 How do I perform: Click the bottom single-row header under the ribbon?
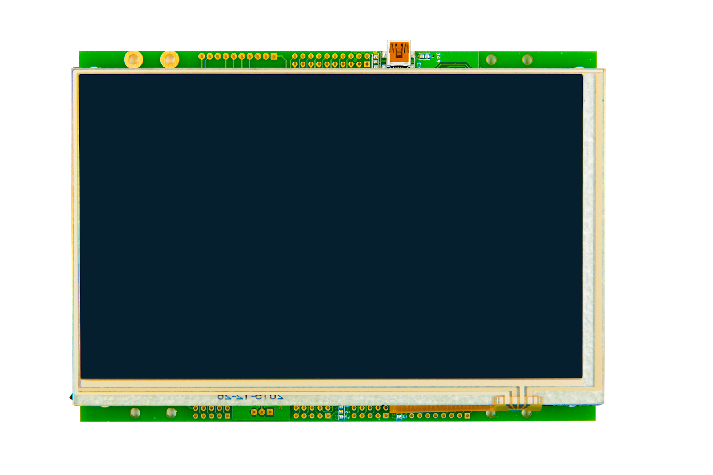coord(439,416)
